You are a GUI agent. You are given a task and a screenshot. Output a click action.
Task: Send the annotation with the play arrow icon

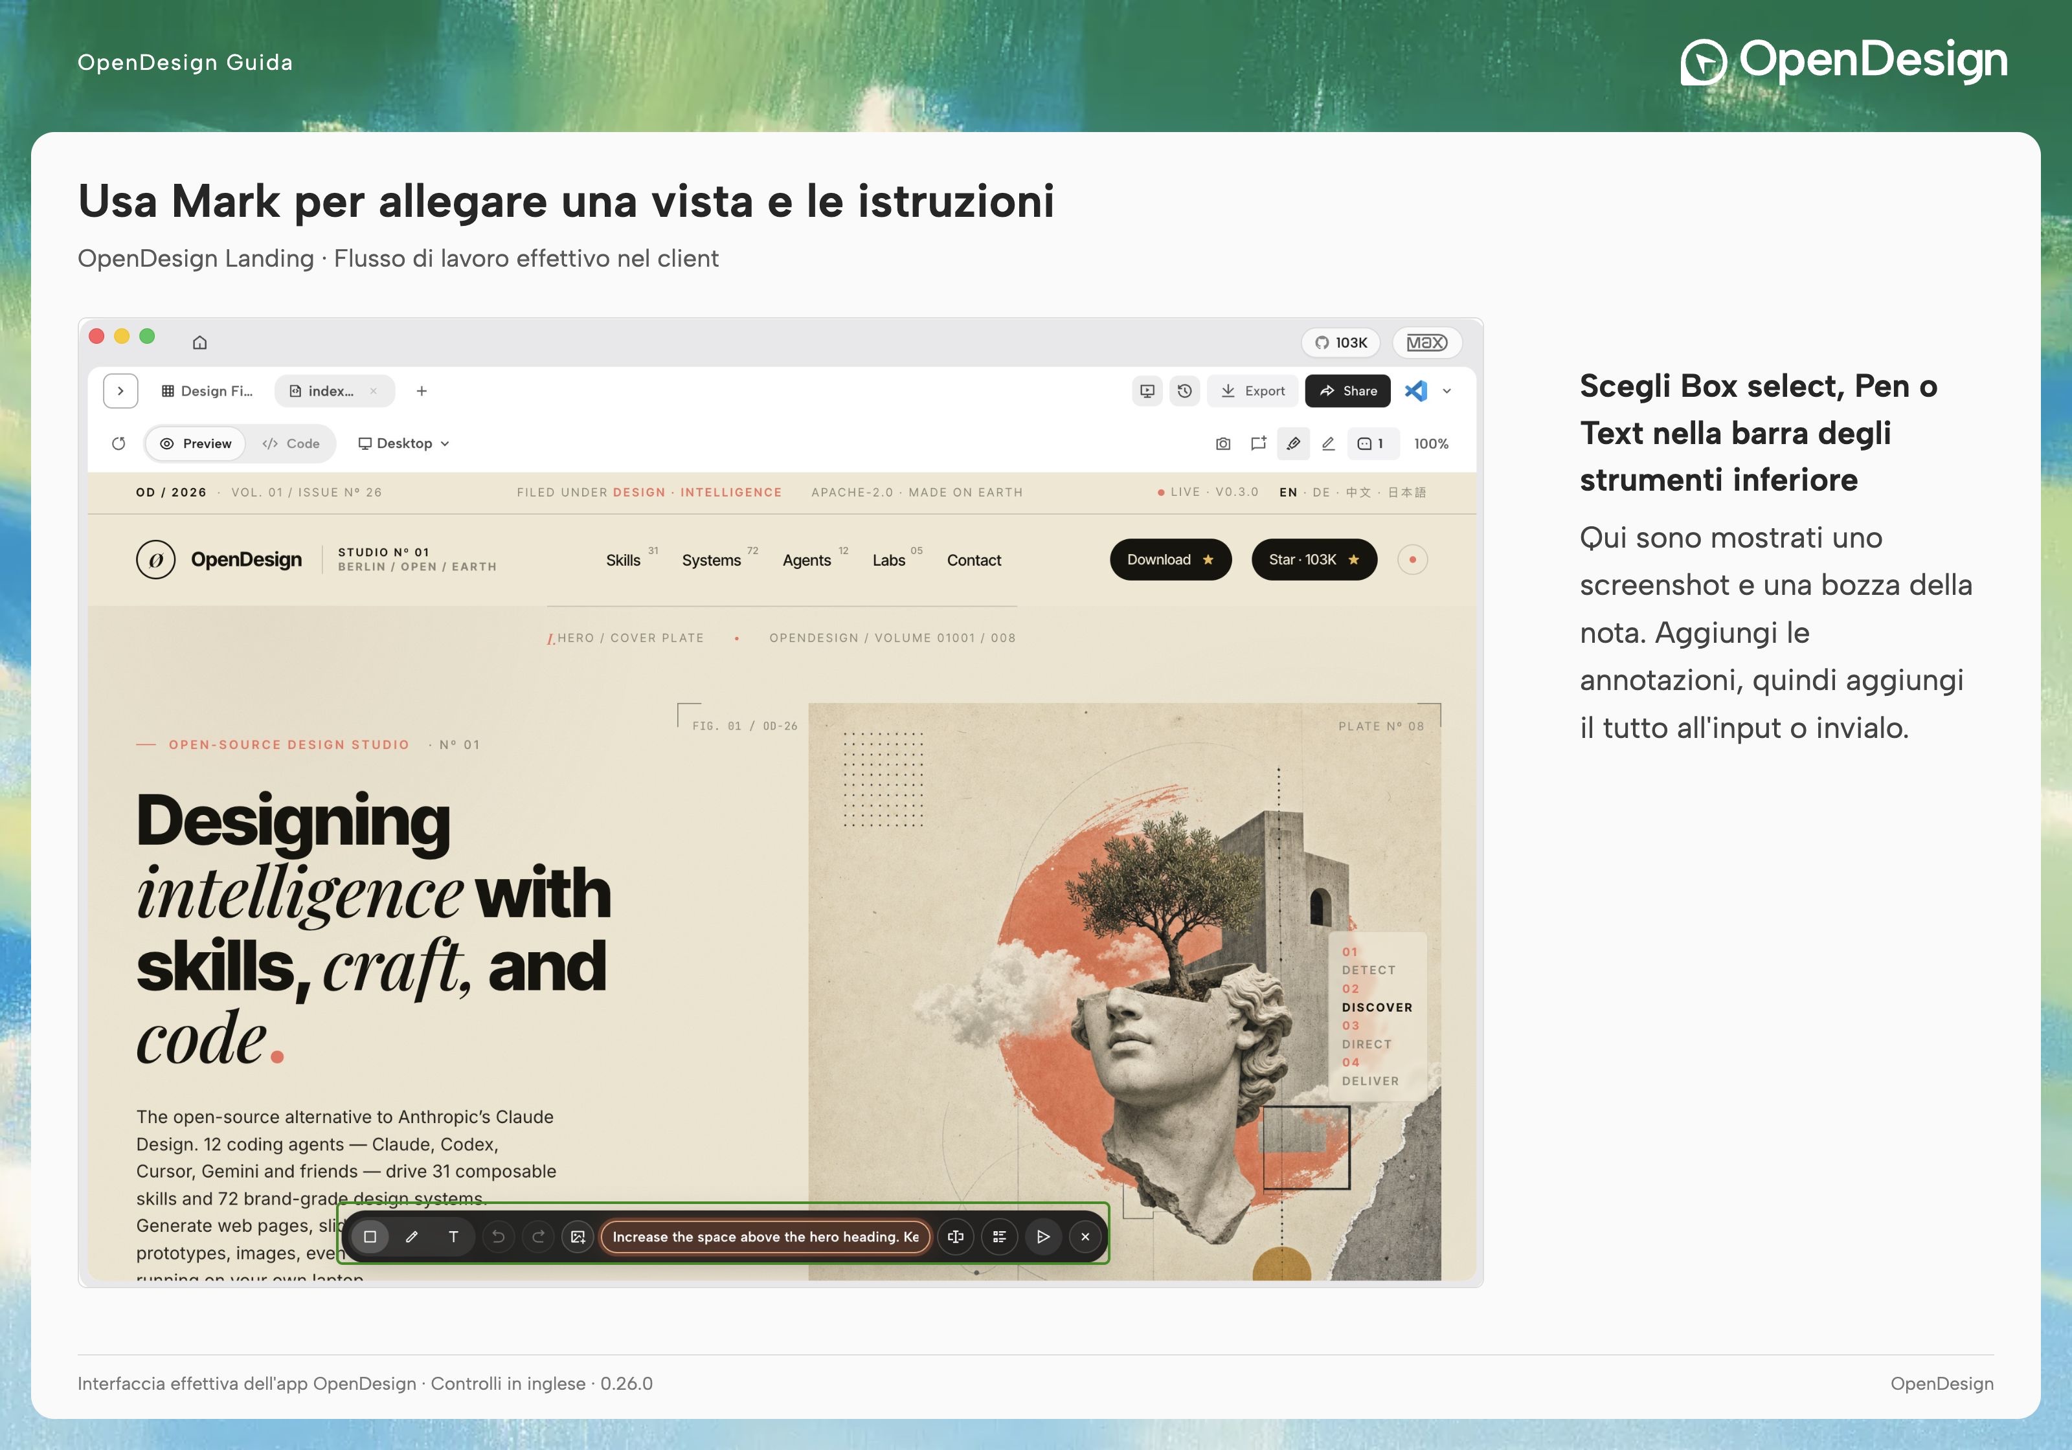[1042, 1236]
